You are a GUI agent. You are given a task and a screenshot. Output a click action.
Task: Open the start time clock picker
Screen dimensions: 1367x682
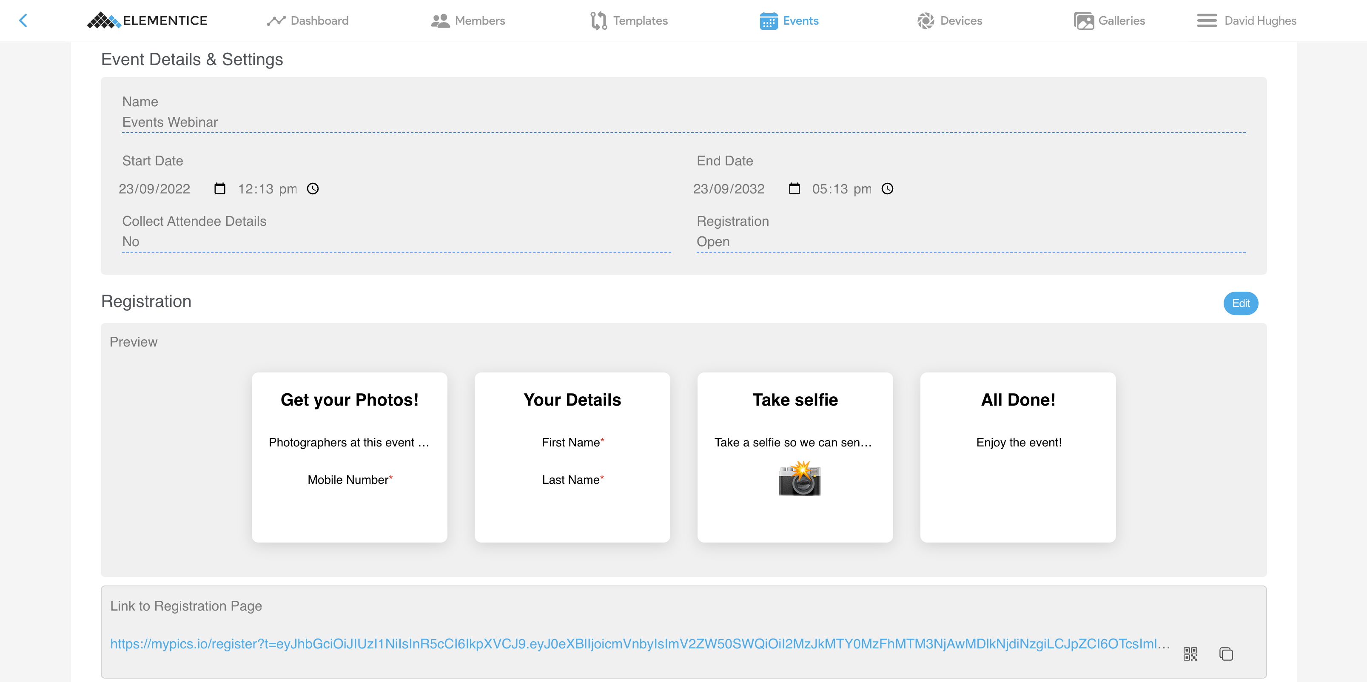click(x=313, y=189)
